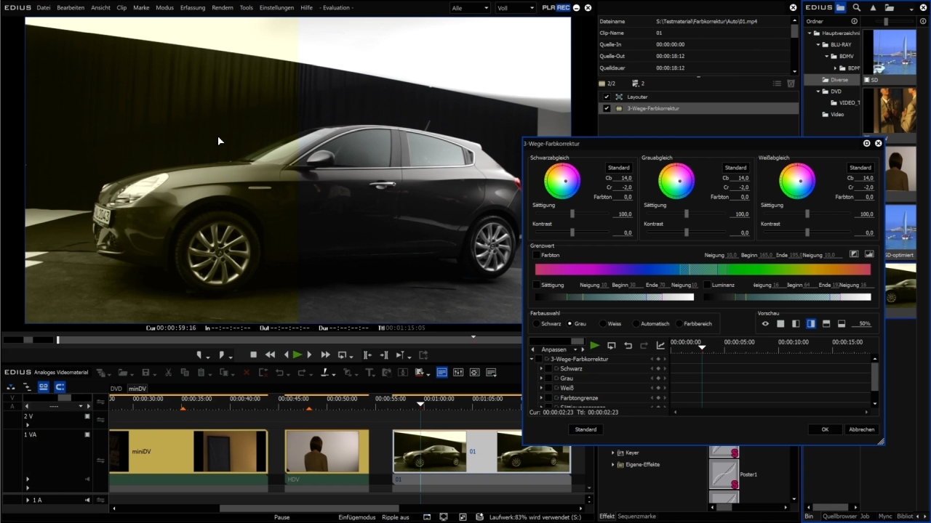Click the rewind transport button
Viewport: 931px width, 523px height.
coord(270,354)
